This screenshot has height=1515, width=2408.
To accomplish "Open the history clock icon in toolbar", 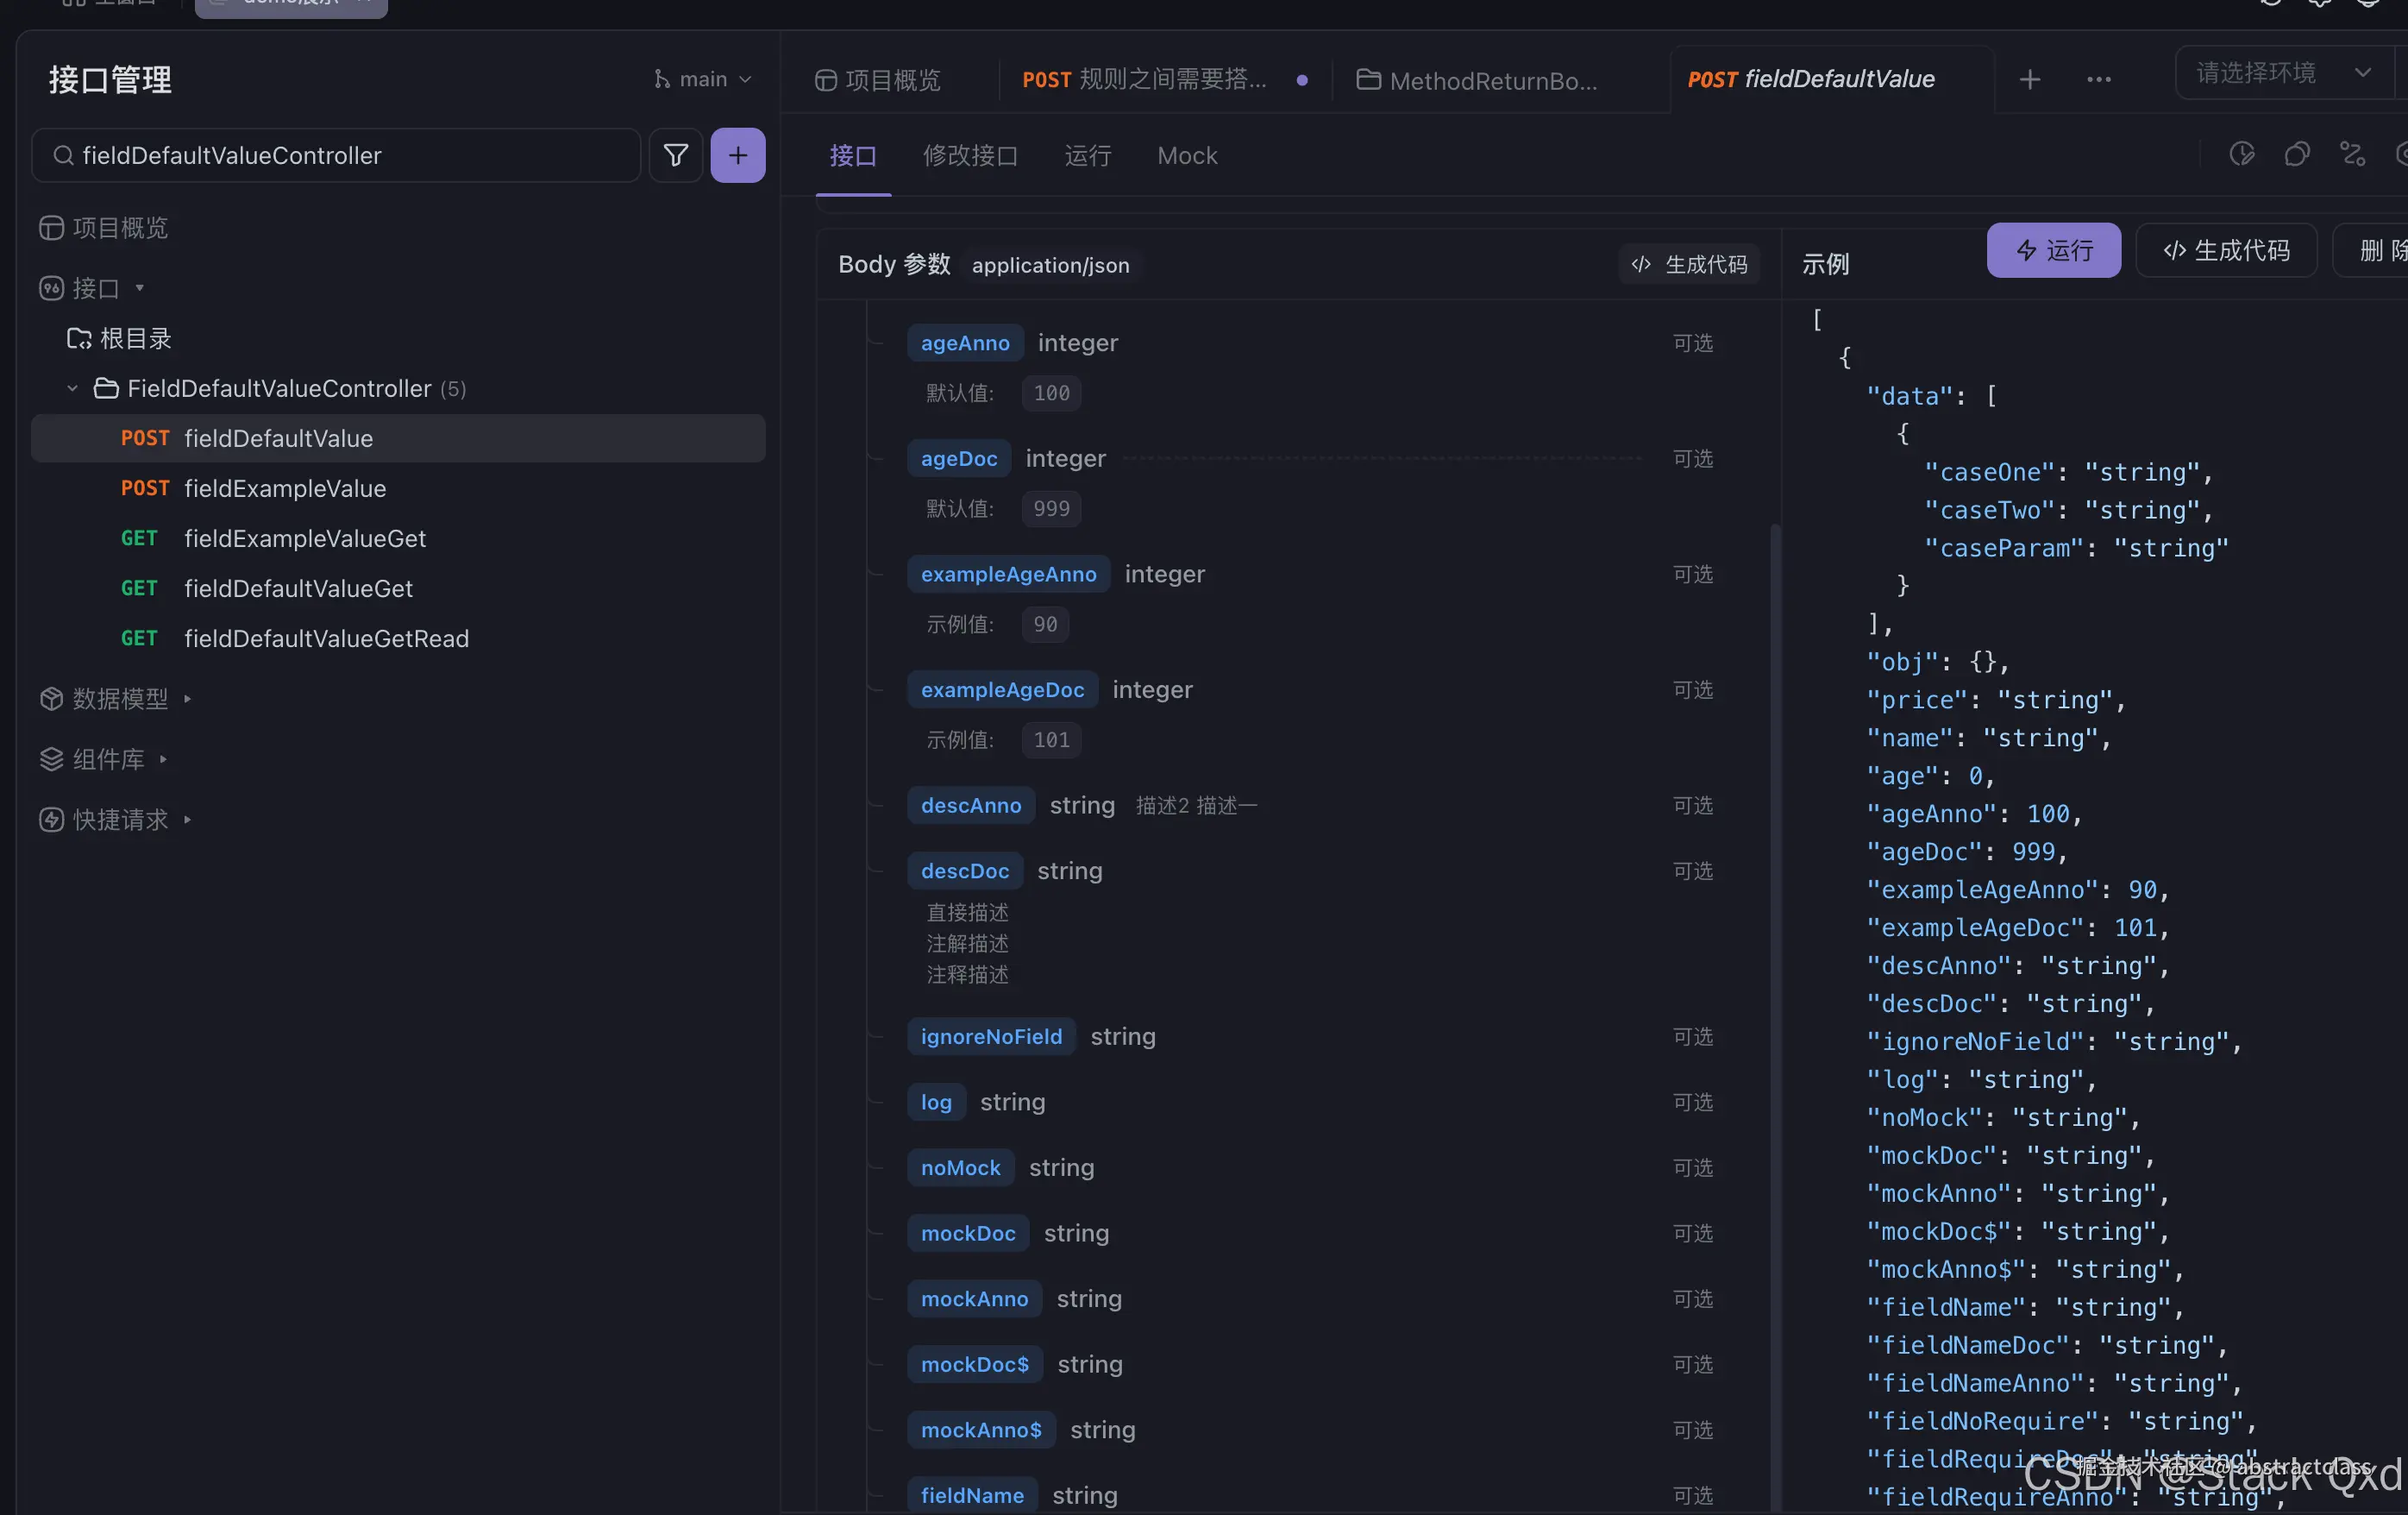I will 2241,154.
